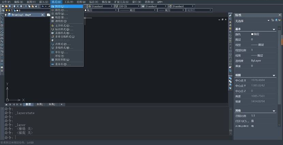This screenshot has height=145, width=283.
Task: Toggle the layer lock icon
Action: [15, 10]
